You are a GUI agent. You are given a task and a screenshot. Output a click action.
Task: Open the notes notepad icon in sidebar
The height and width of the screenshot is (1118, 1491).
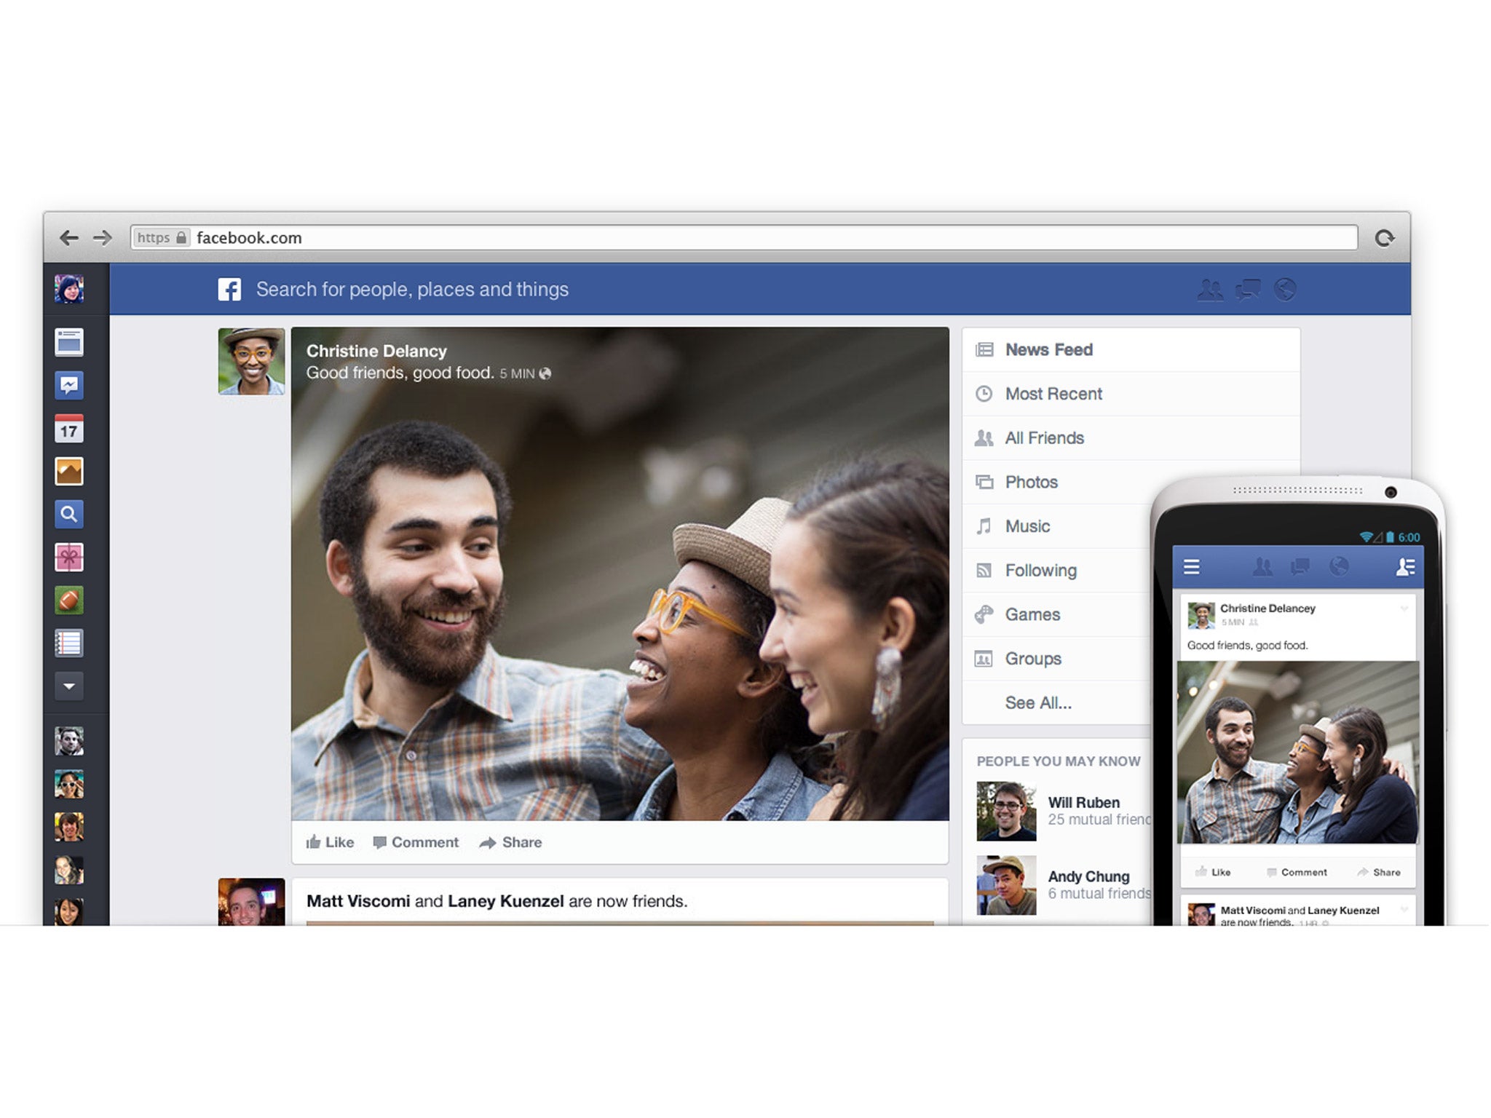pos(69,643)
